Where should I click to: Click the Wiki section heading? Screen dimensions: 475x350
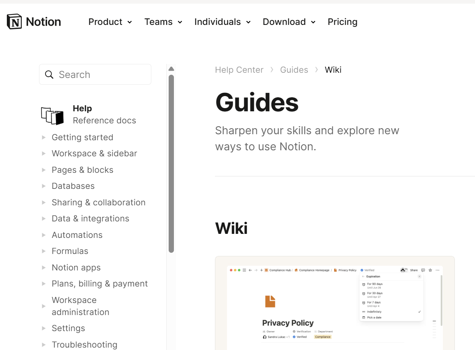(231, 228)
